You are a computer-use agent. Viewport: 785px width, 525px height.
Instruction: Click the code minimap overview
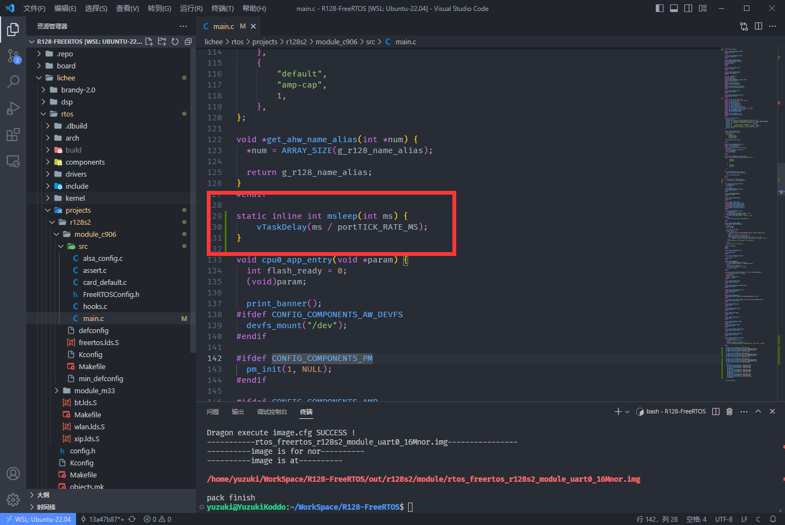click(x=748, y=219)
